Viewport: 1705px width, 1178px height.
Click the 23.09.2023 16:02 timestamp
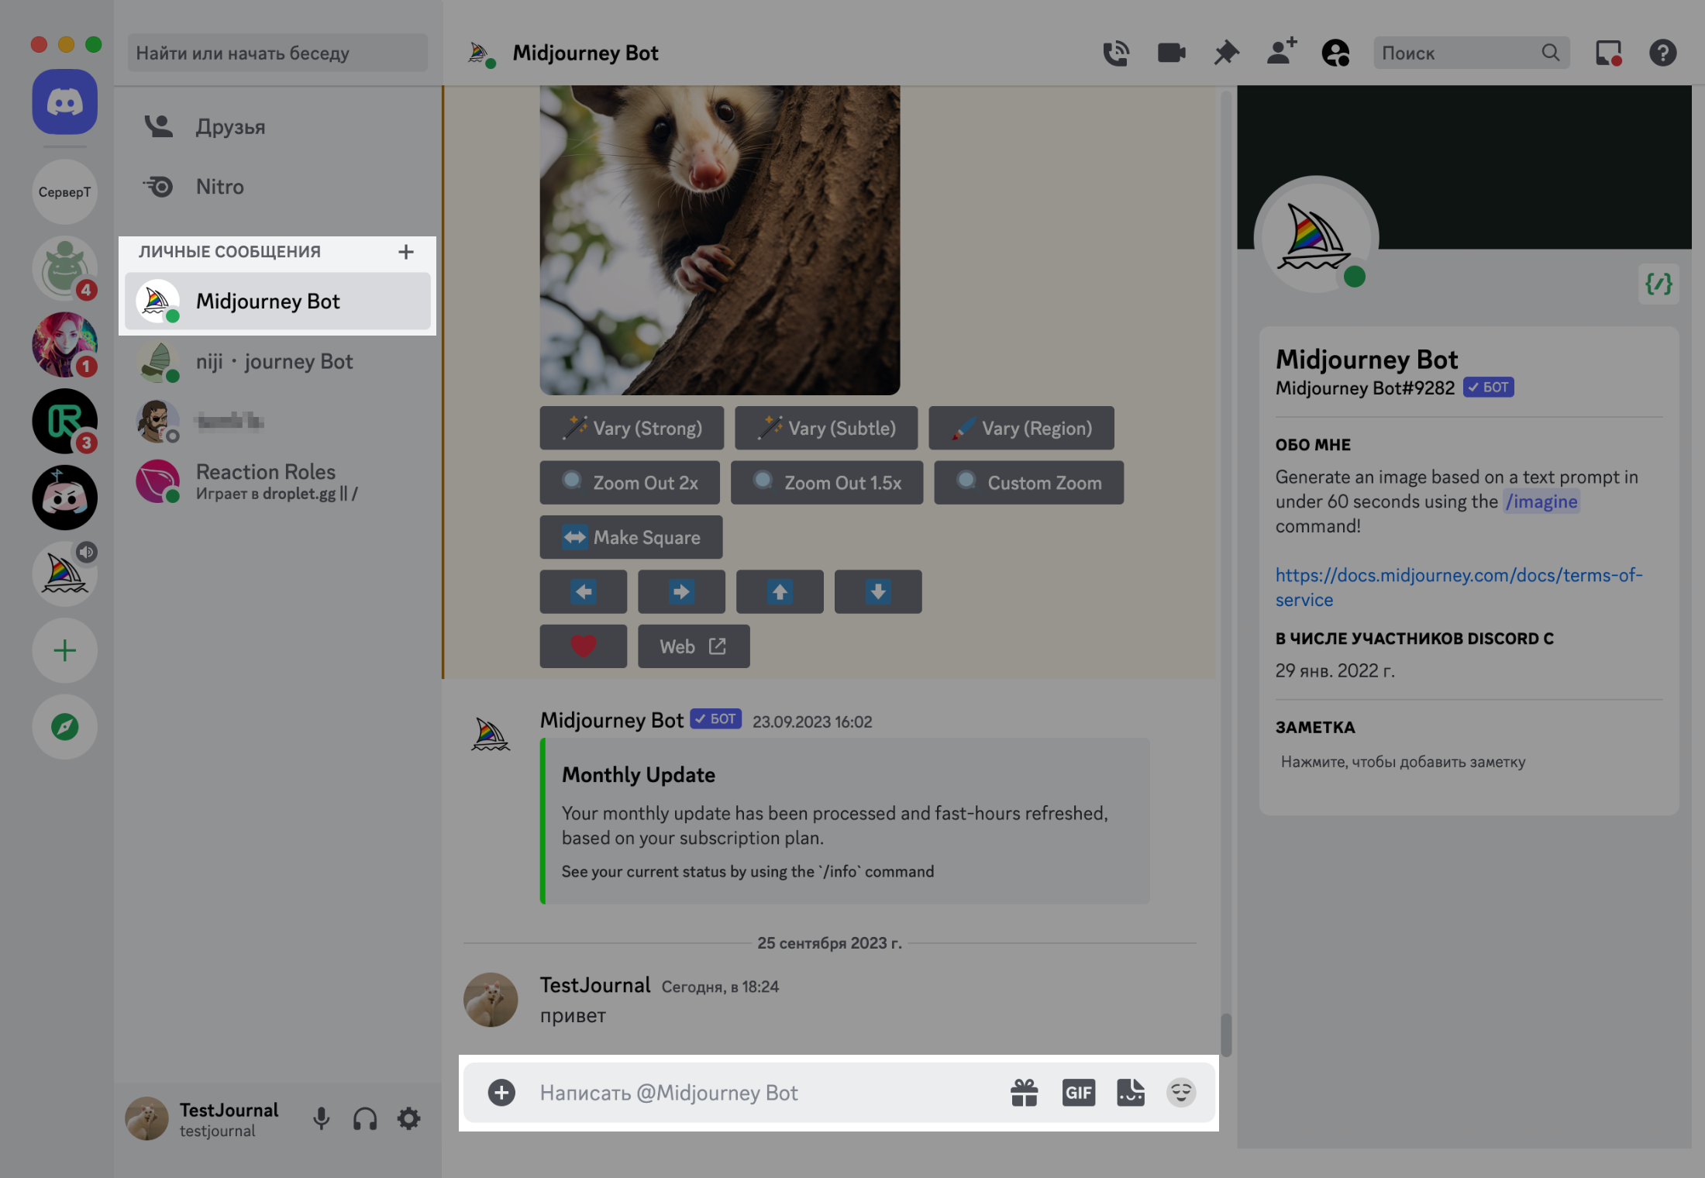[x=812, y=722]
